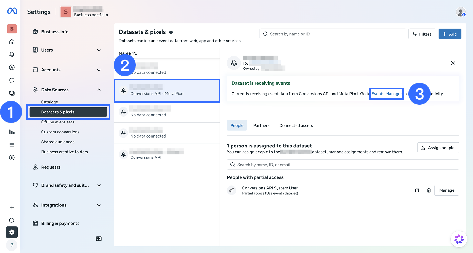Viewport: 473px width, 253px height.
Task: Click the Add button
Action: tap(450, 34)
